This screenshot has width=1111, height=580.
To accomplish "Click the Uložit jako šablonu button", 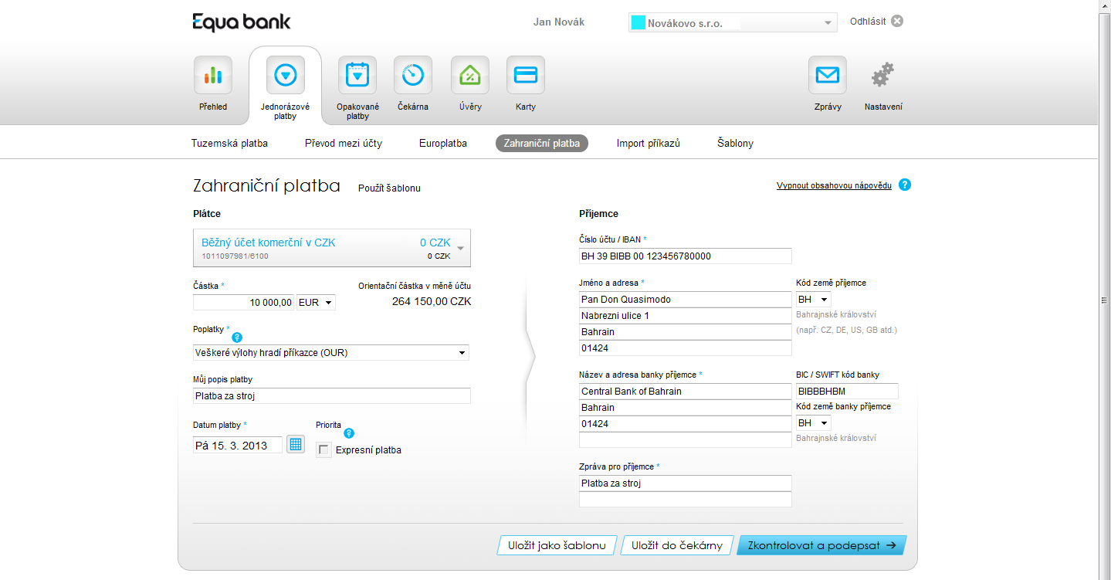I will tap(557, 545).
